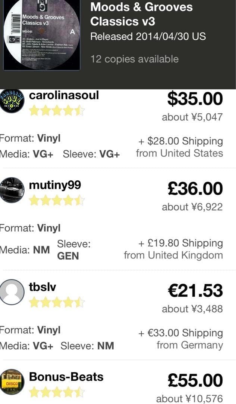The height and width of the screenshot is (404, 236).
Task: View mutiny99 star rating
Action: pyautogui.click(x=57, y=201)
